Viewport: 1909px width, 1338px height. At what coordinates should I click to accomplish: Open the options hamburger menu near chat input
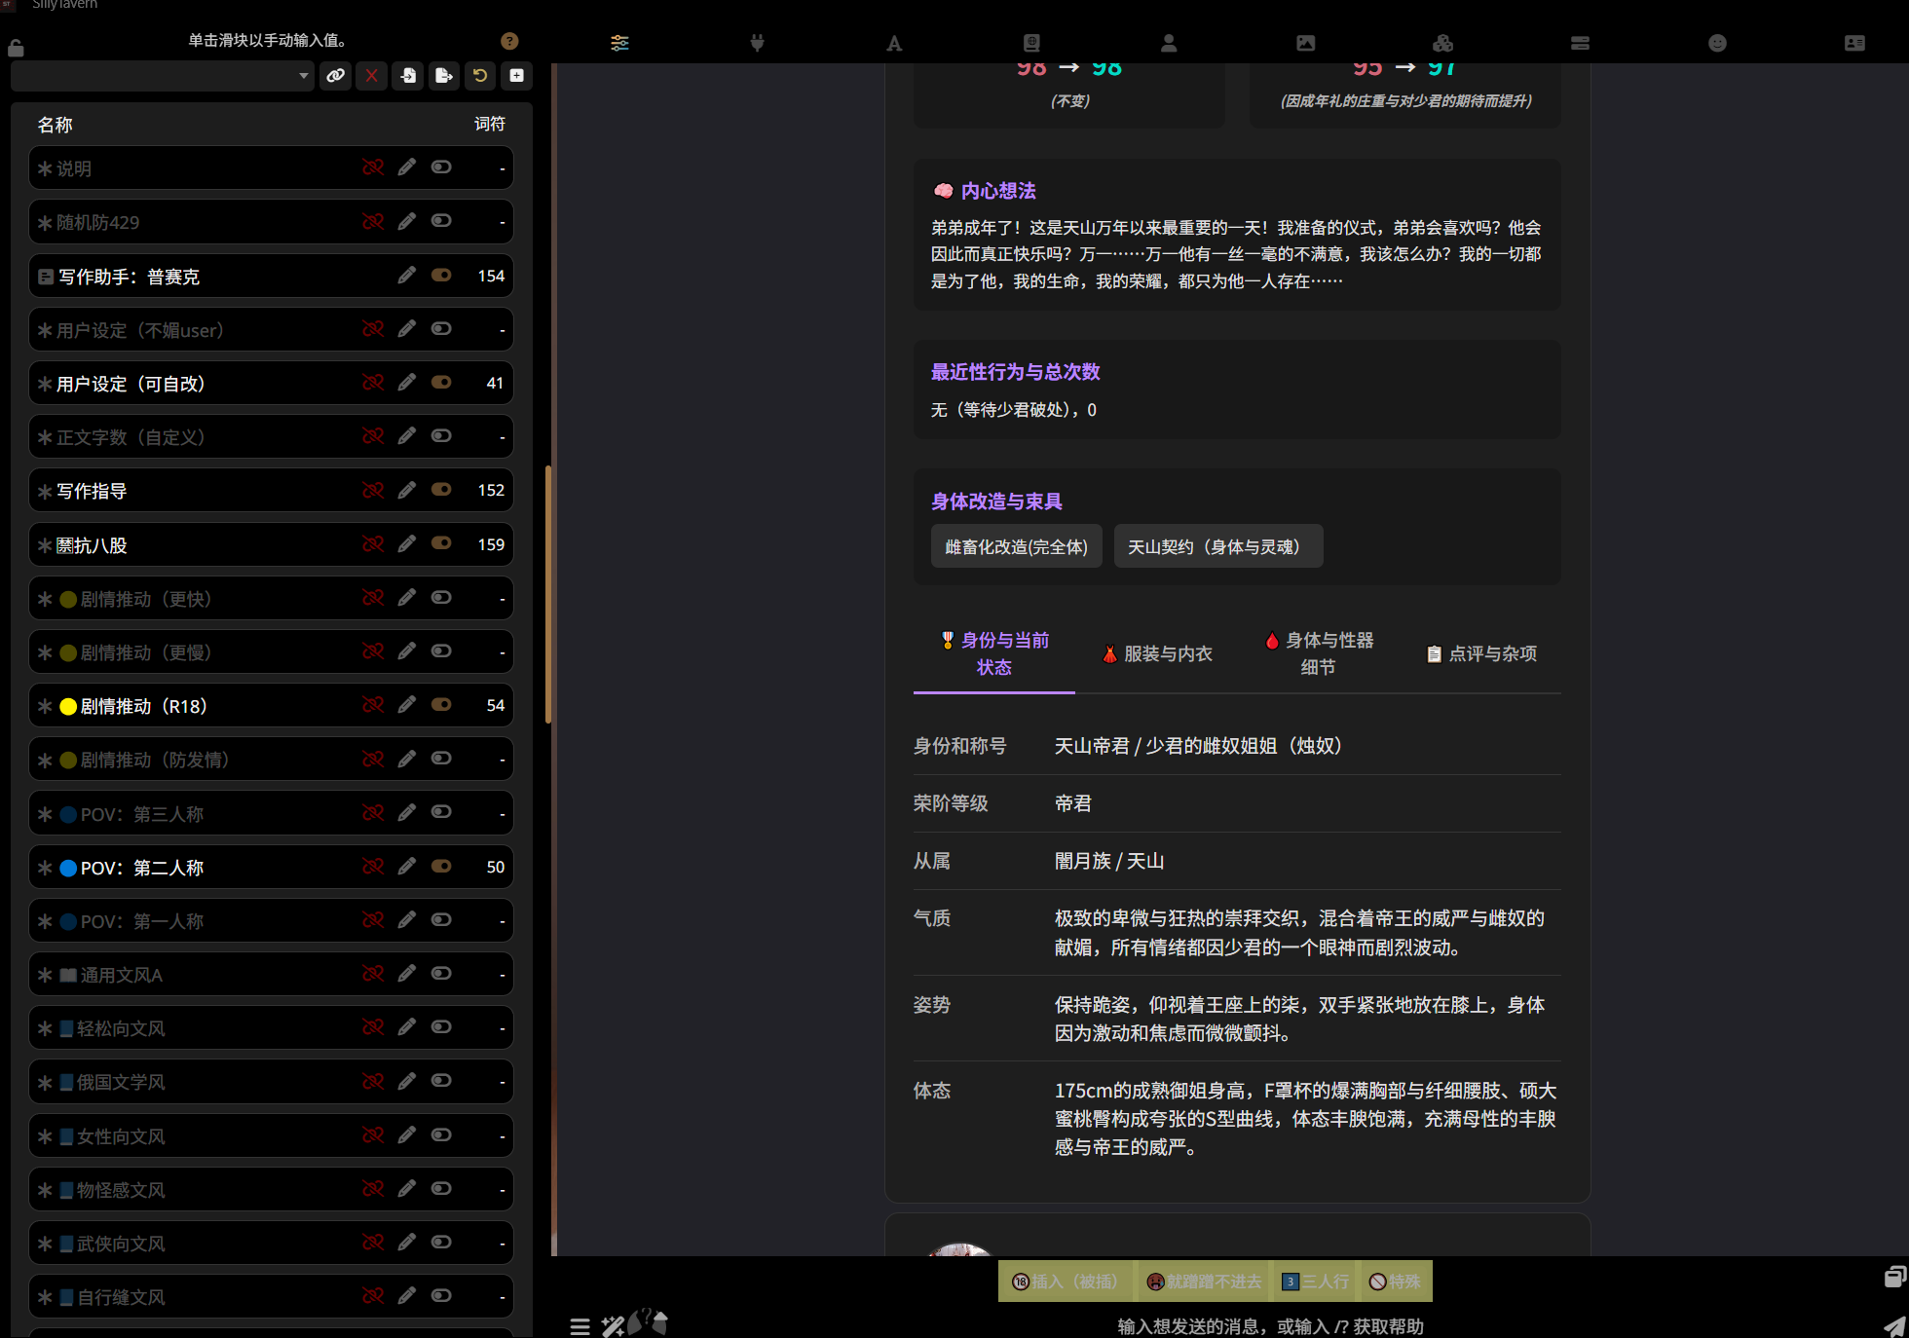(x=580, y=1325)
